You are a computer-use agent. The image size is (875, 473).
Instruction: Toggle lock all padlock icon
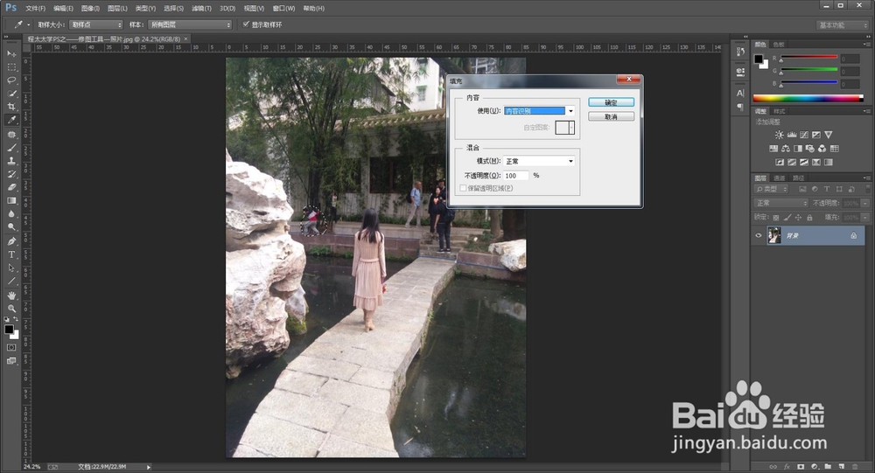(809, 218)
